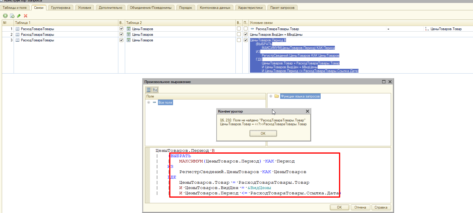Click register icon of ЦеныТоваров in row 3
Image resolution: width=473 pixels, height=213 pixels.
pos(129,40)
